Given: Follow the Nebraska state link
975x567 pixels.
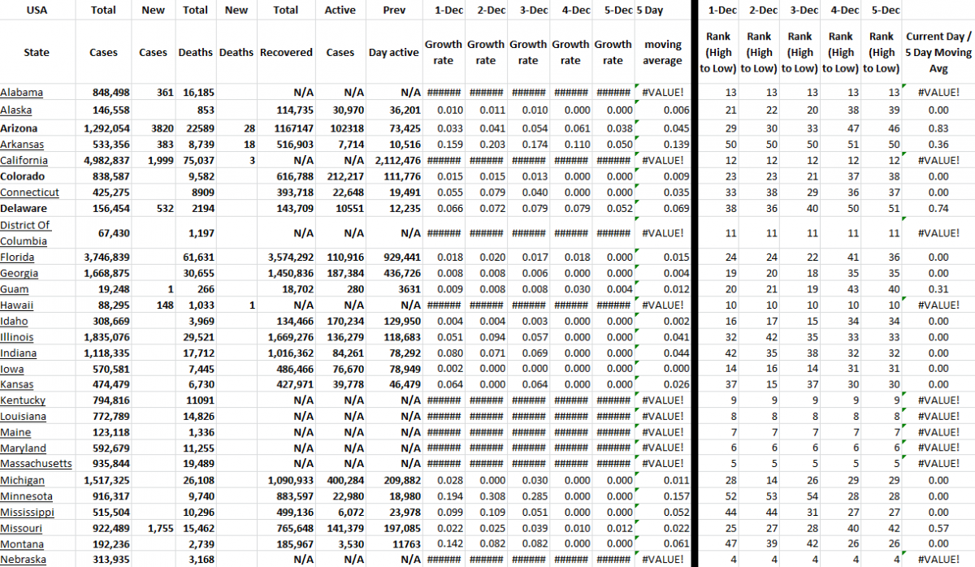Looking at the screenshot, I should coord(23,559).
